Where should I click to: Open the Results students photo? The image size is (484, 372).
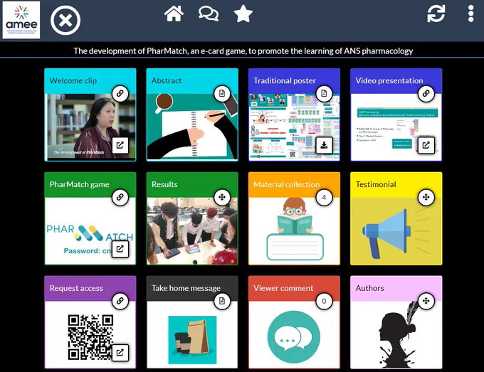[192, 231]
